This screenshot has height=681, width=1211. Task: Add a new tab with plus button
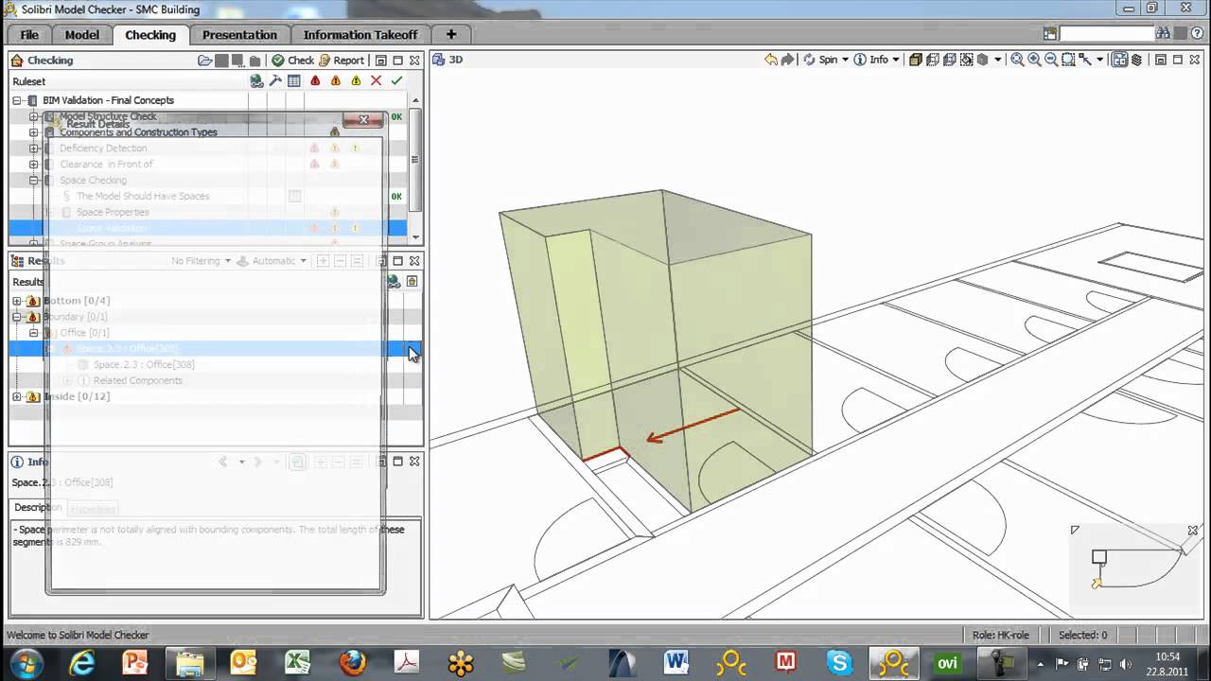click(451, 35)
